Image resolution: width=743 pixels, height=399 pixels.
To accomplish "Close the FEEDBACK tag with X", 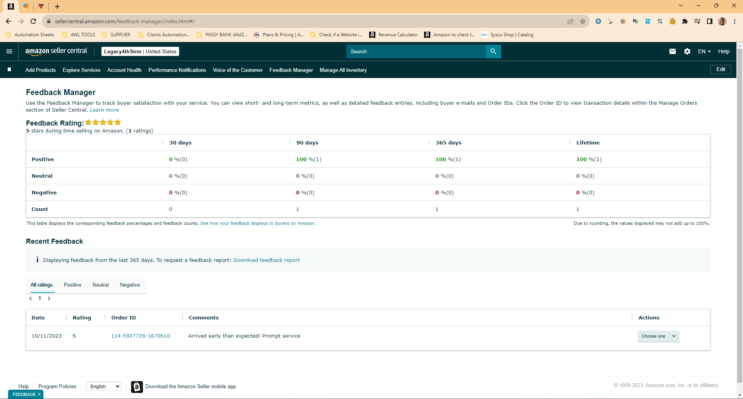I will point(39,394).
